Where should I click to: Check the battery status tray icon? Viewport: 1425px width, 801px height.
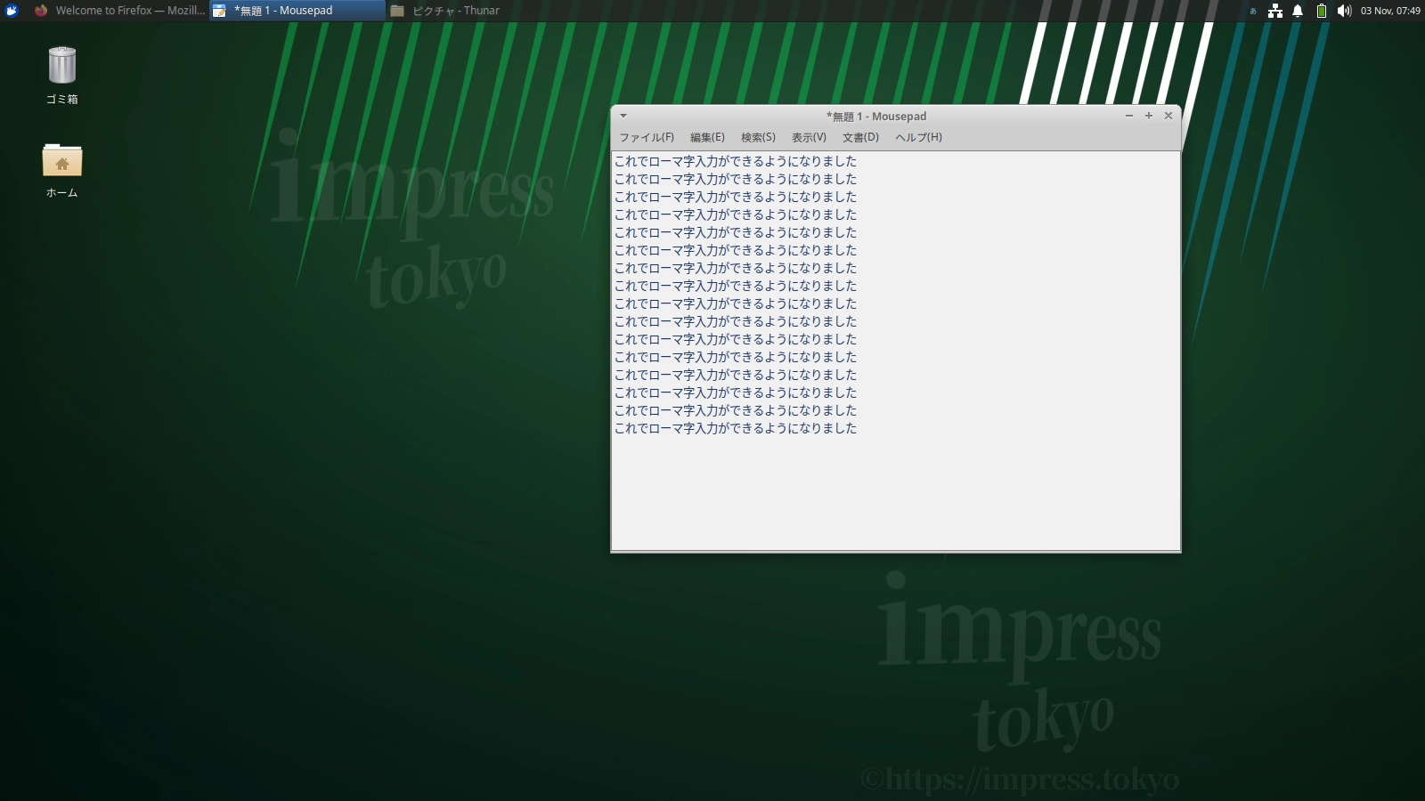click(1322, 11)
